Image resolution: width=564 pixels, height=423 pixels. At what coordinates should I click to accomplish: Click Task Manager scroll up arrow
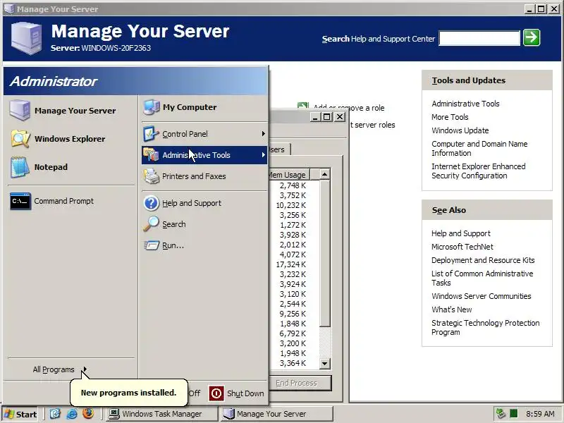(324, 174)
